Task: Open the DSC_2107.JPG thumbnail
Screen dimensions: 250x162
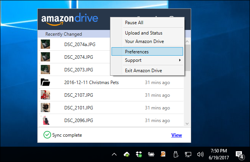Action: tap(45, 95)
